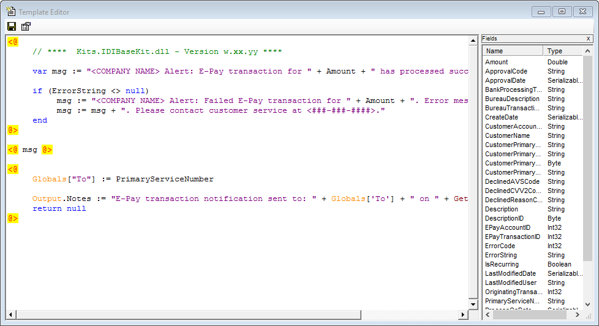This screenshot has height=326, width=599.
Task: Sort the fields list by Type column
Action: pos(563,51)
